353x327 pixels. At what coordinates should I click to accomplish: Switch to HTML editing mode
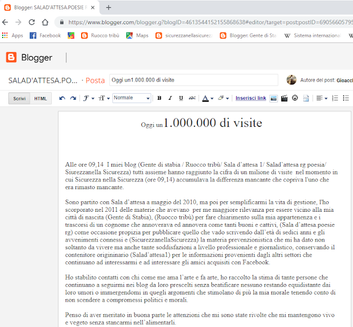click(x=40, y=98)
